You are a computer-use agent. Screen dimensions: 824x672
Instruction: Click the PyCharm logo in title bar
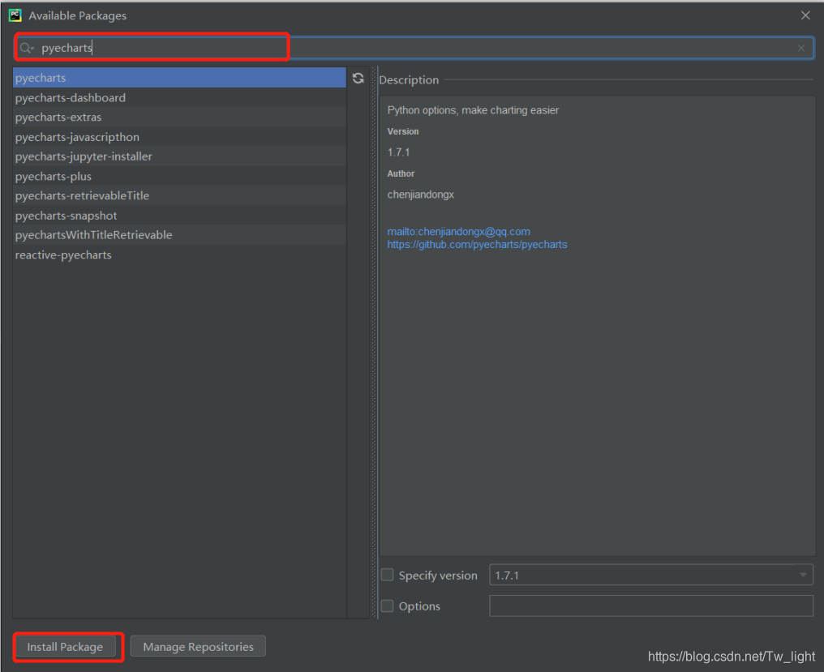[x=15, y=15]
